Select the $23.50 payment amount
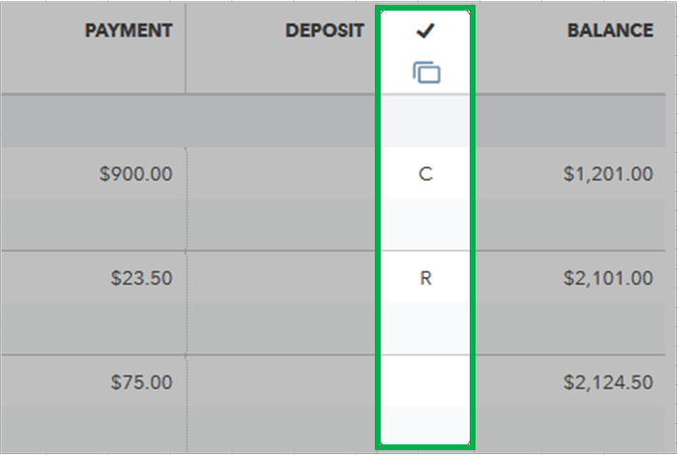The height and width of the screenshot is (455, 678). [x=141, y=279]
